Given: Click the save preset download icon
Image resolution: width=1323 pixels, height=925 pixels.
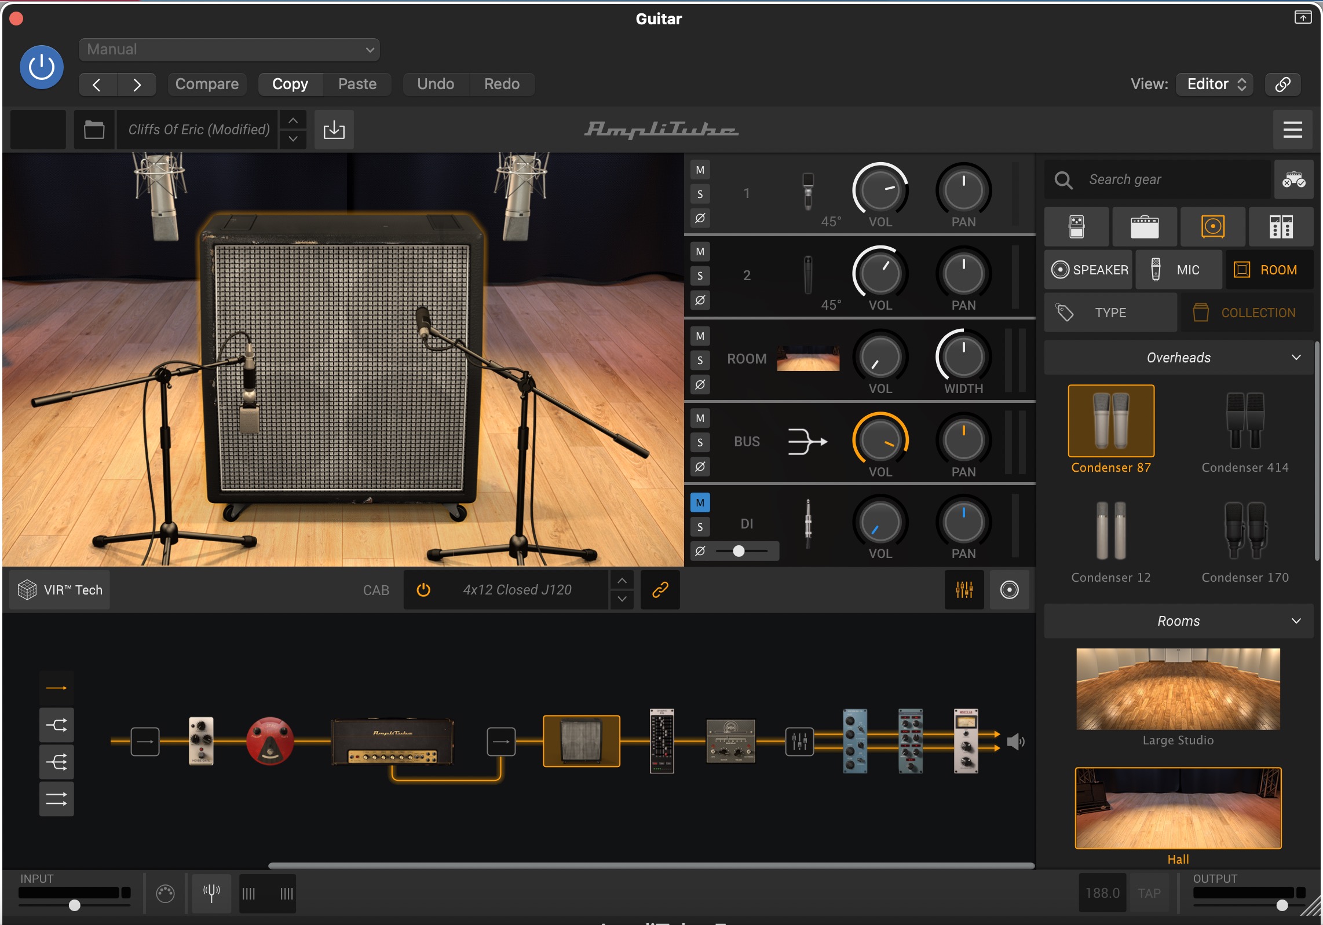Looking at the screenshot, I should coord(334,130).
